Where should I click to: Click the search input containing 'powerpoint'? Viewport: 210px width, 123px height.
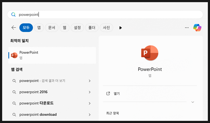point(105,15)
